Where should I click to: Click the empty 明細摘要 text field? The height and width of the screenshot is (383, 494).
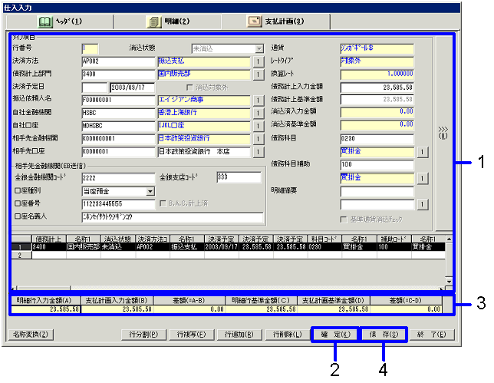click(x=377, y=191)
